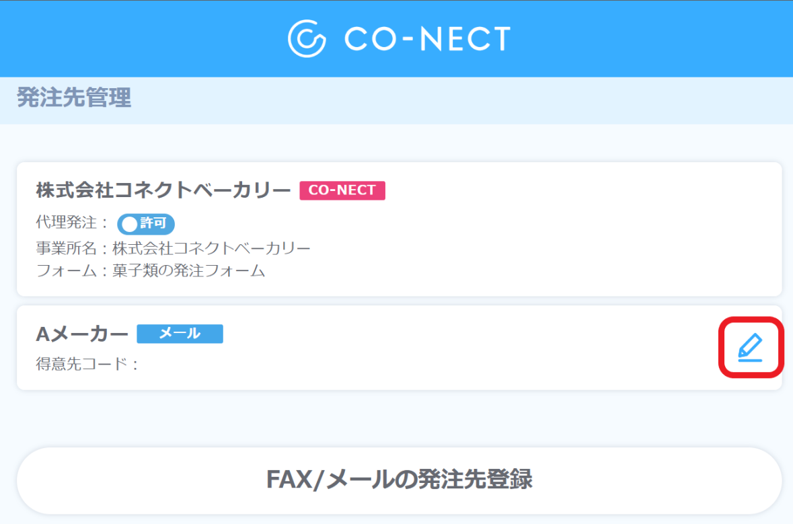Screen dimensions: 793x524
Task: Toggle the 代理発注 許可 switch
Action: click(x=146, y=223)
